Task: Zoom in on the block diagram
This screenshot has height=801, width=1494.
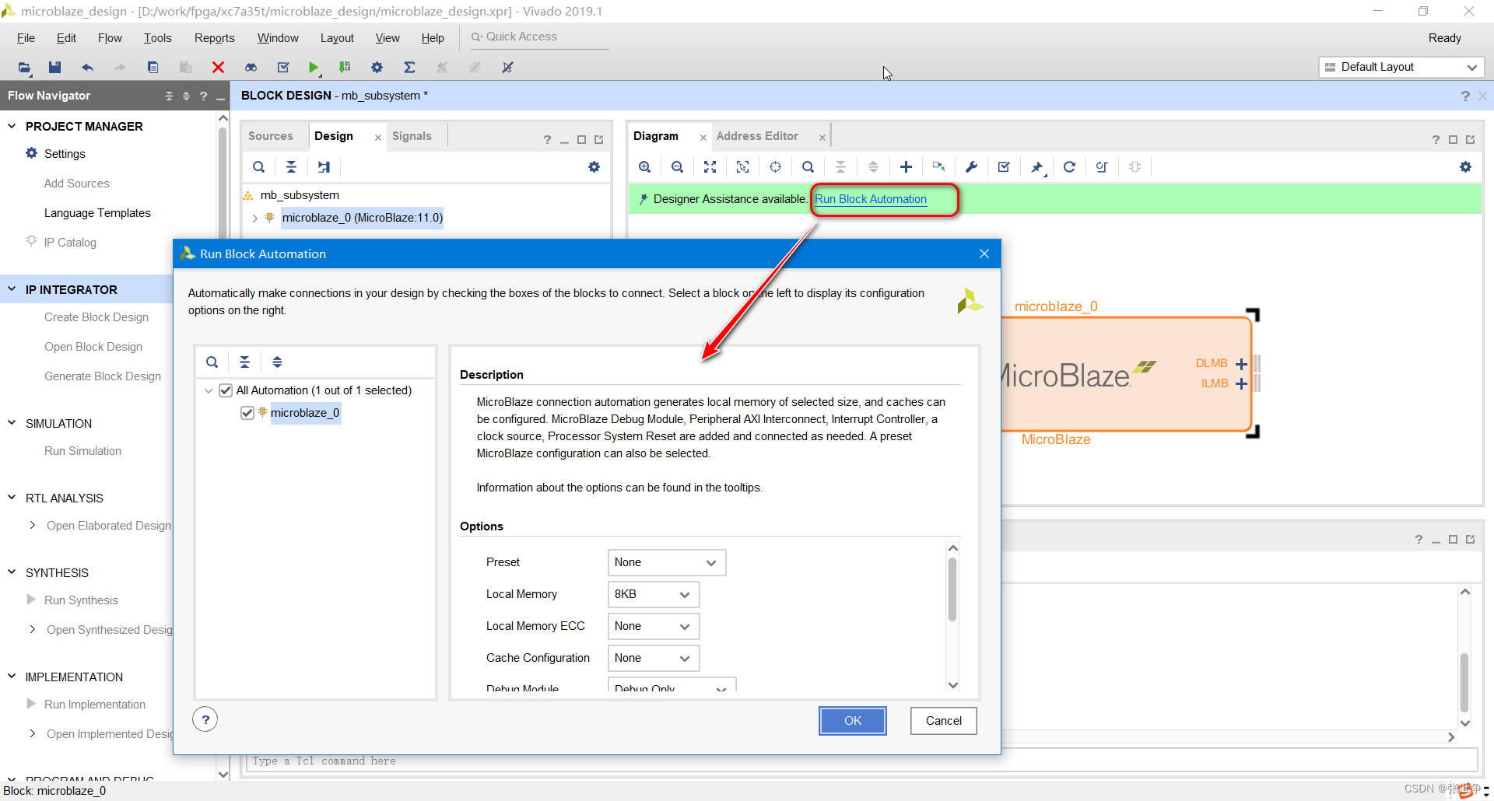Action: [x=645, y=166]
